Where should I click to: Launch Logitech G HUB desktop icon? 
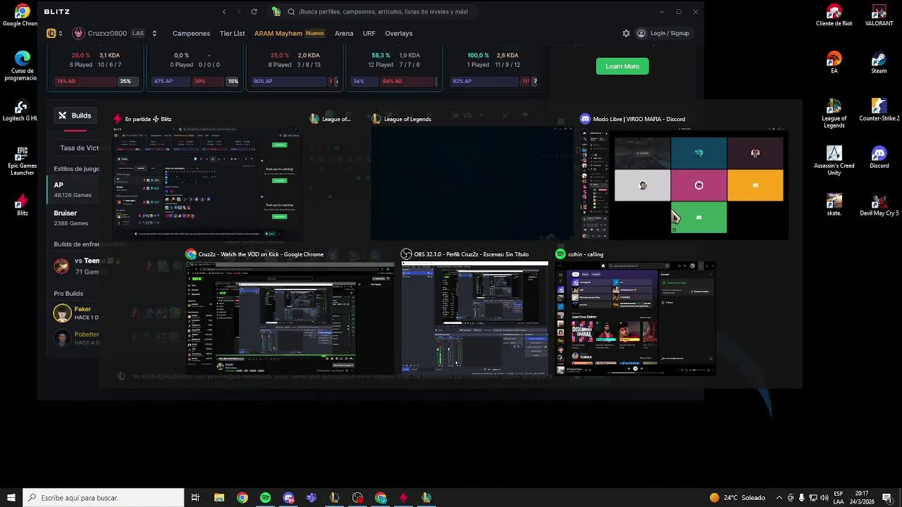tap(21, 111)
